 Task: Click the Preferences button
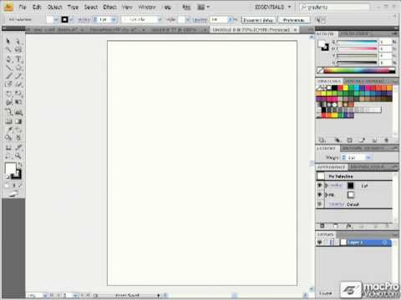click(294, 20)
